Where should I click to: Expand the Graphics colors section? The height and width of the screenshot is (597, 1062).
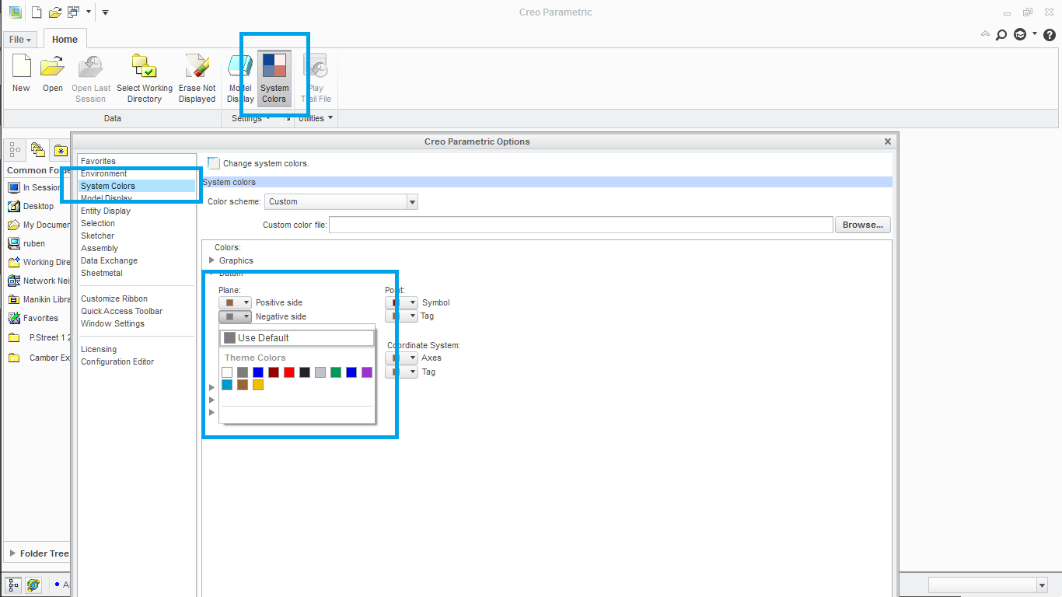tap(212, 260)
